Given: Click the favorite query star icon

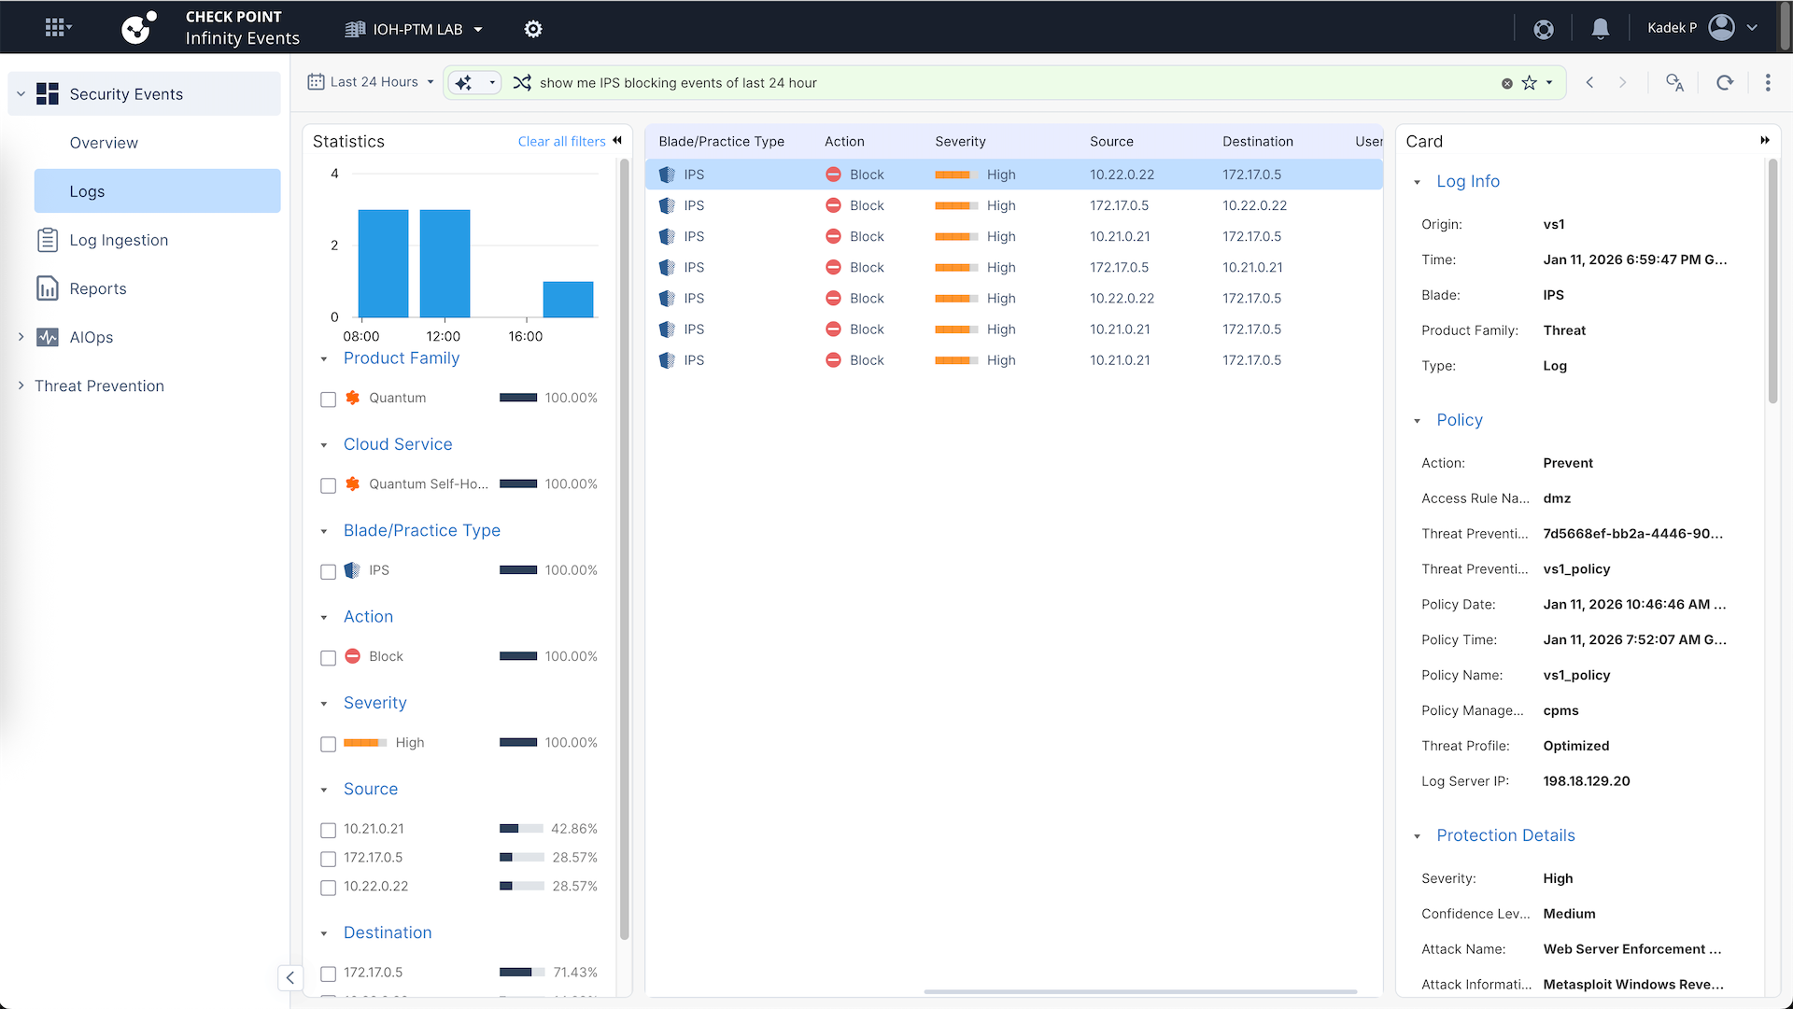Looking at the screenshot, I should pyautogui.click(x=1529, y=83).
